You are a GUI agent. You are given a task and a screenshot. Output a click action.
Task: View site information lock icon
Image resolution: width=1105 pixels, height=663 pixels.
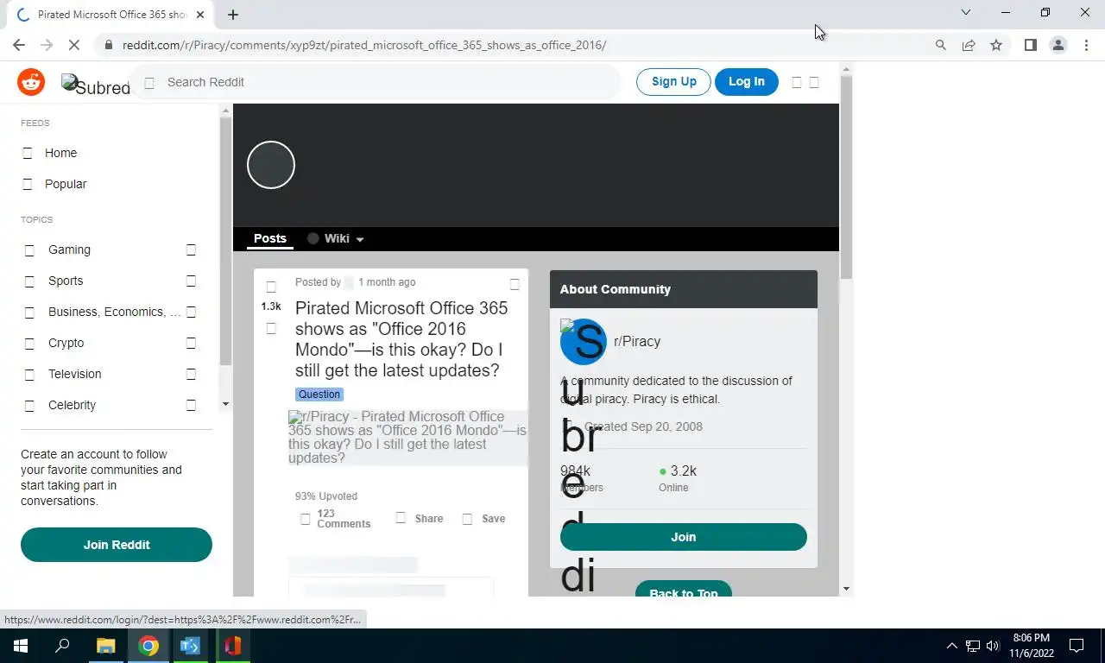[108, 45]
